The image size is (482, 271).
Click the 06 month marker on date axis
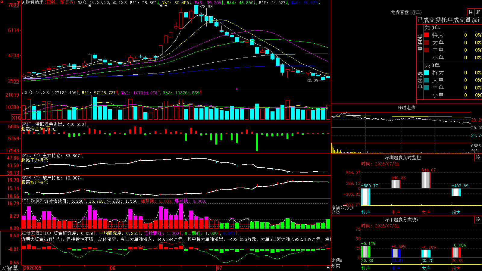[112, 268]
